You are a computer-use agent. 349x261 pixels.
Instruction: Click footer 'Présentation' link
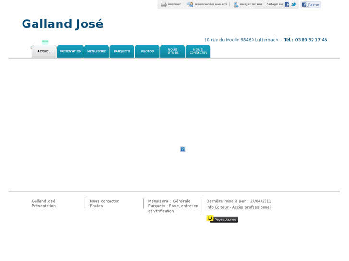[44, 206]
